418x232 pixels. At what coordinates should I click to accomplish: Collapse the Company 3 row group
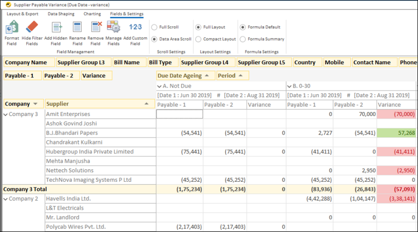pyautogui.click(x=5, y=115)
